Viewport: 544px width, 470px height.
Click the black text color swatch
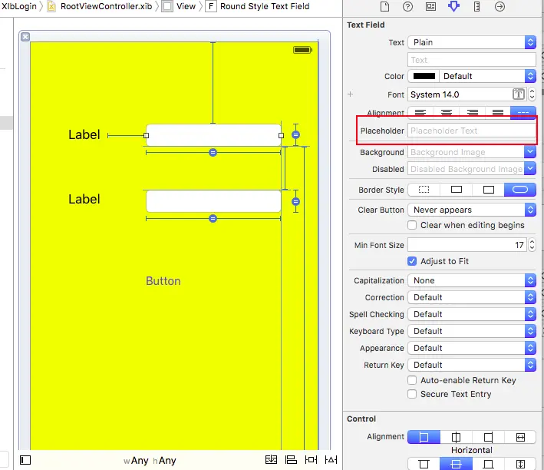click(424, 76)
